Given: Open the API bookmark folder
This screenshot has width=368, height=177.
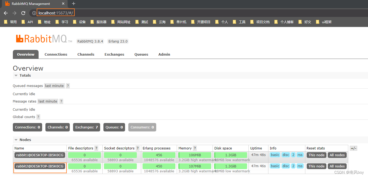Looking at the screenshot, I should pyautogui.click(x=27, y=22).
